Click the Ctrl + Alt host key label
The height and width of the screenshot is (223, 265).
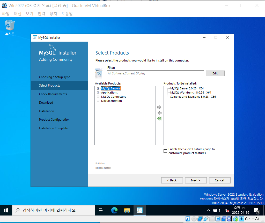point(252,219)
